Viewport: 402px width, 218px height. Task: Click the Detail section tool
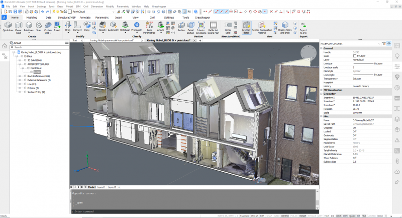(x=190, y=28)
